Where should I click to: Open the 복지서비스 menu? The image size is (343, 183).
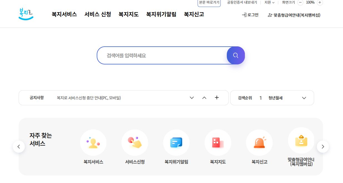pos(64,14)
